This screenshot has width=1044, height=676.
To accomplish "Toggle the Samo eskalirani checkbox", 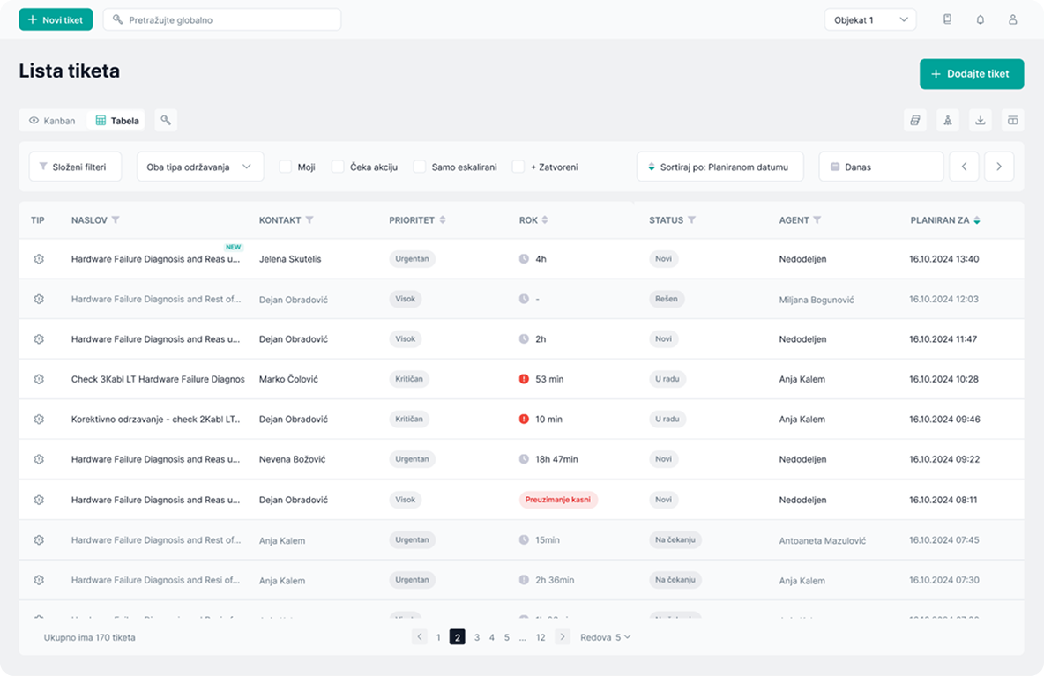I will pos(420,167).
